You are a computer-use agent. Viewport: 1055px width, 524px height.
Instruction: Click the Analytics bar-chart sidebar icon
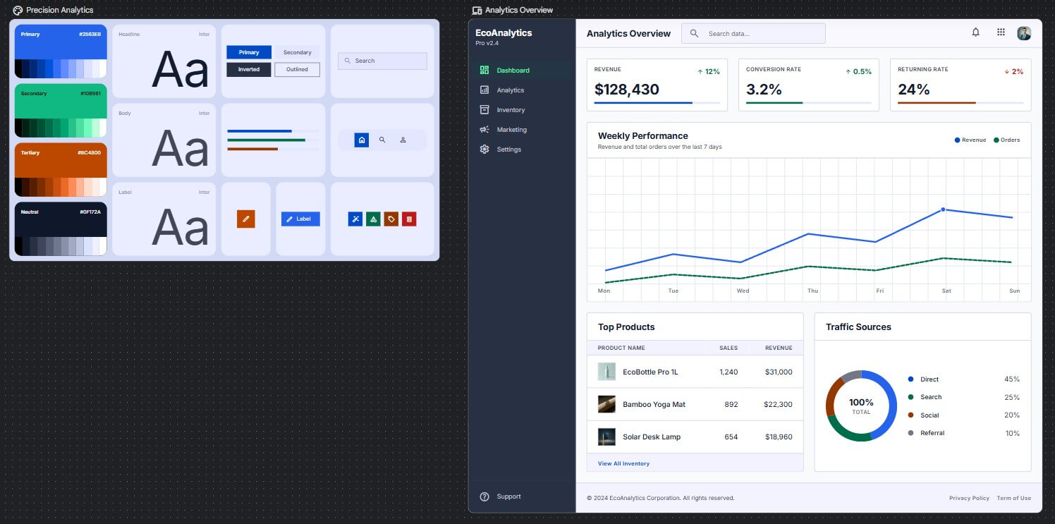(x=484, y=90)
